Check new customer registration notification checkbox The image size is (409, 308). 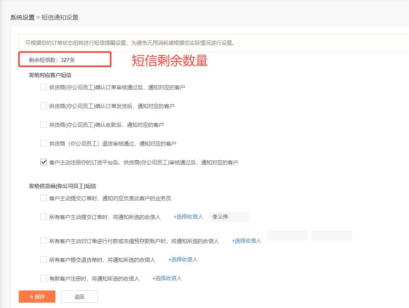click(x=44, y=278)
